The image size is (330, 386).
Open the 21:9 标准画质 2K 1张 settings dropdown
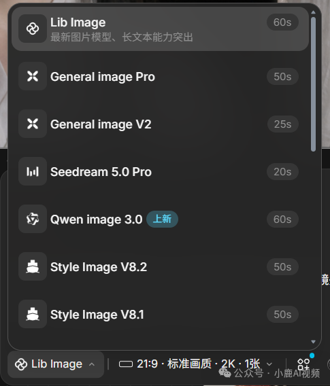(196, 364)
